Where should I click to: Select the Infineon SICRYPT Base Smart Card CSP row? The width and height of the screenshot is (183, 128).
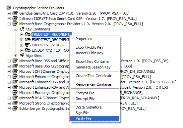78,19
